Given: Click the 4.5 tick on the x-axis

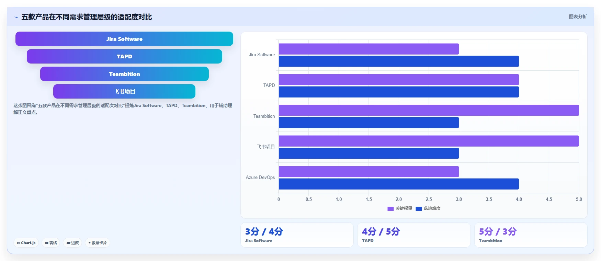Looking at the screenshot, I should tap(549, 199).
